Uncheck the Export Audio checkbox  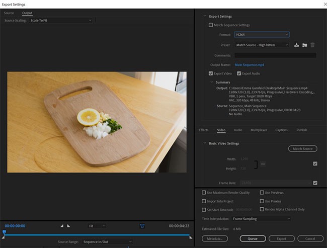(x=239, y=73)
